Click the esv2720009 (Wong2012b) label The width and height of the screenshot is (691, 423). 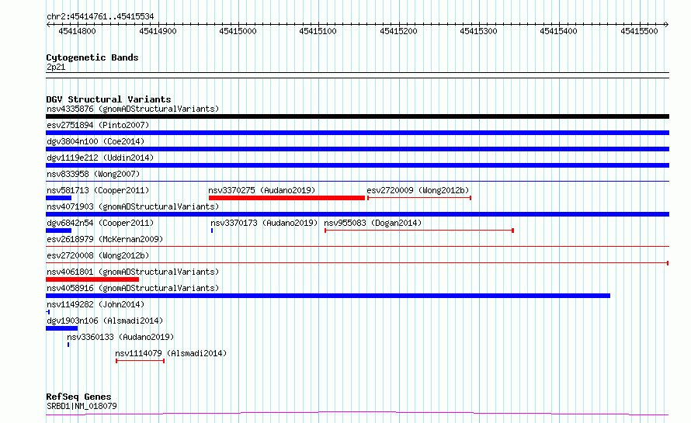418,190
